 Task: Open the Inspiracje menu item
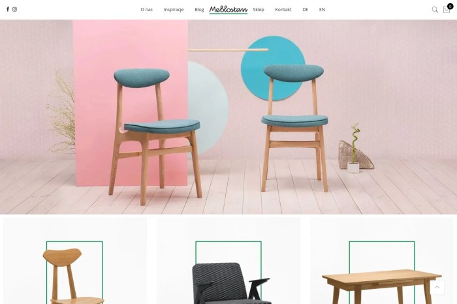[x=174, y=10]
